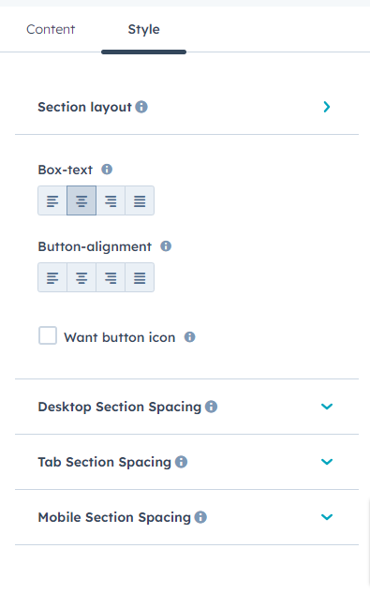
Task: Click Desktop Section Spacing info icon
Action: (211, 407)
